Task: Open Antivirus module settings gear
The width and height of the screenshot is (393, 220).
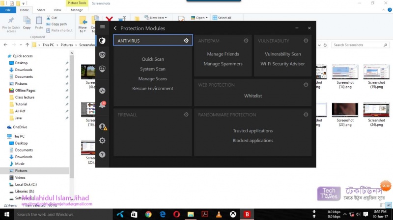Action: tap(186, 41)
